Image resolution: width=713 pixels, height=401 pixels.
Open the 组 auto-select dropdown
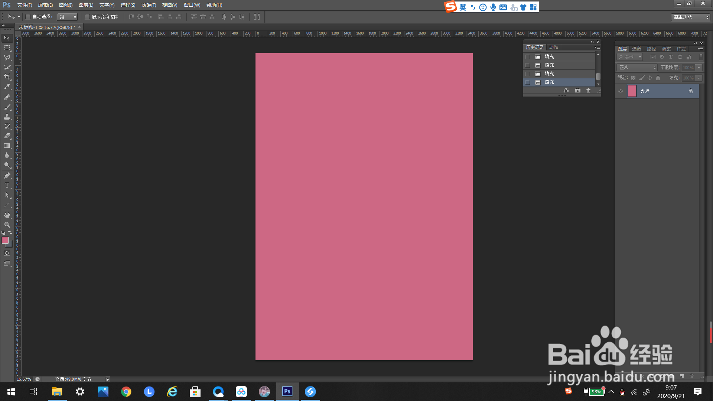click(x=68, y=17)
